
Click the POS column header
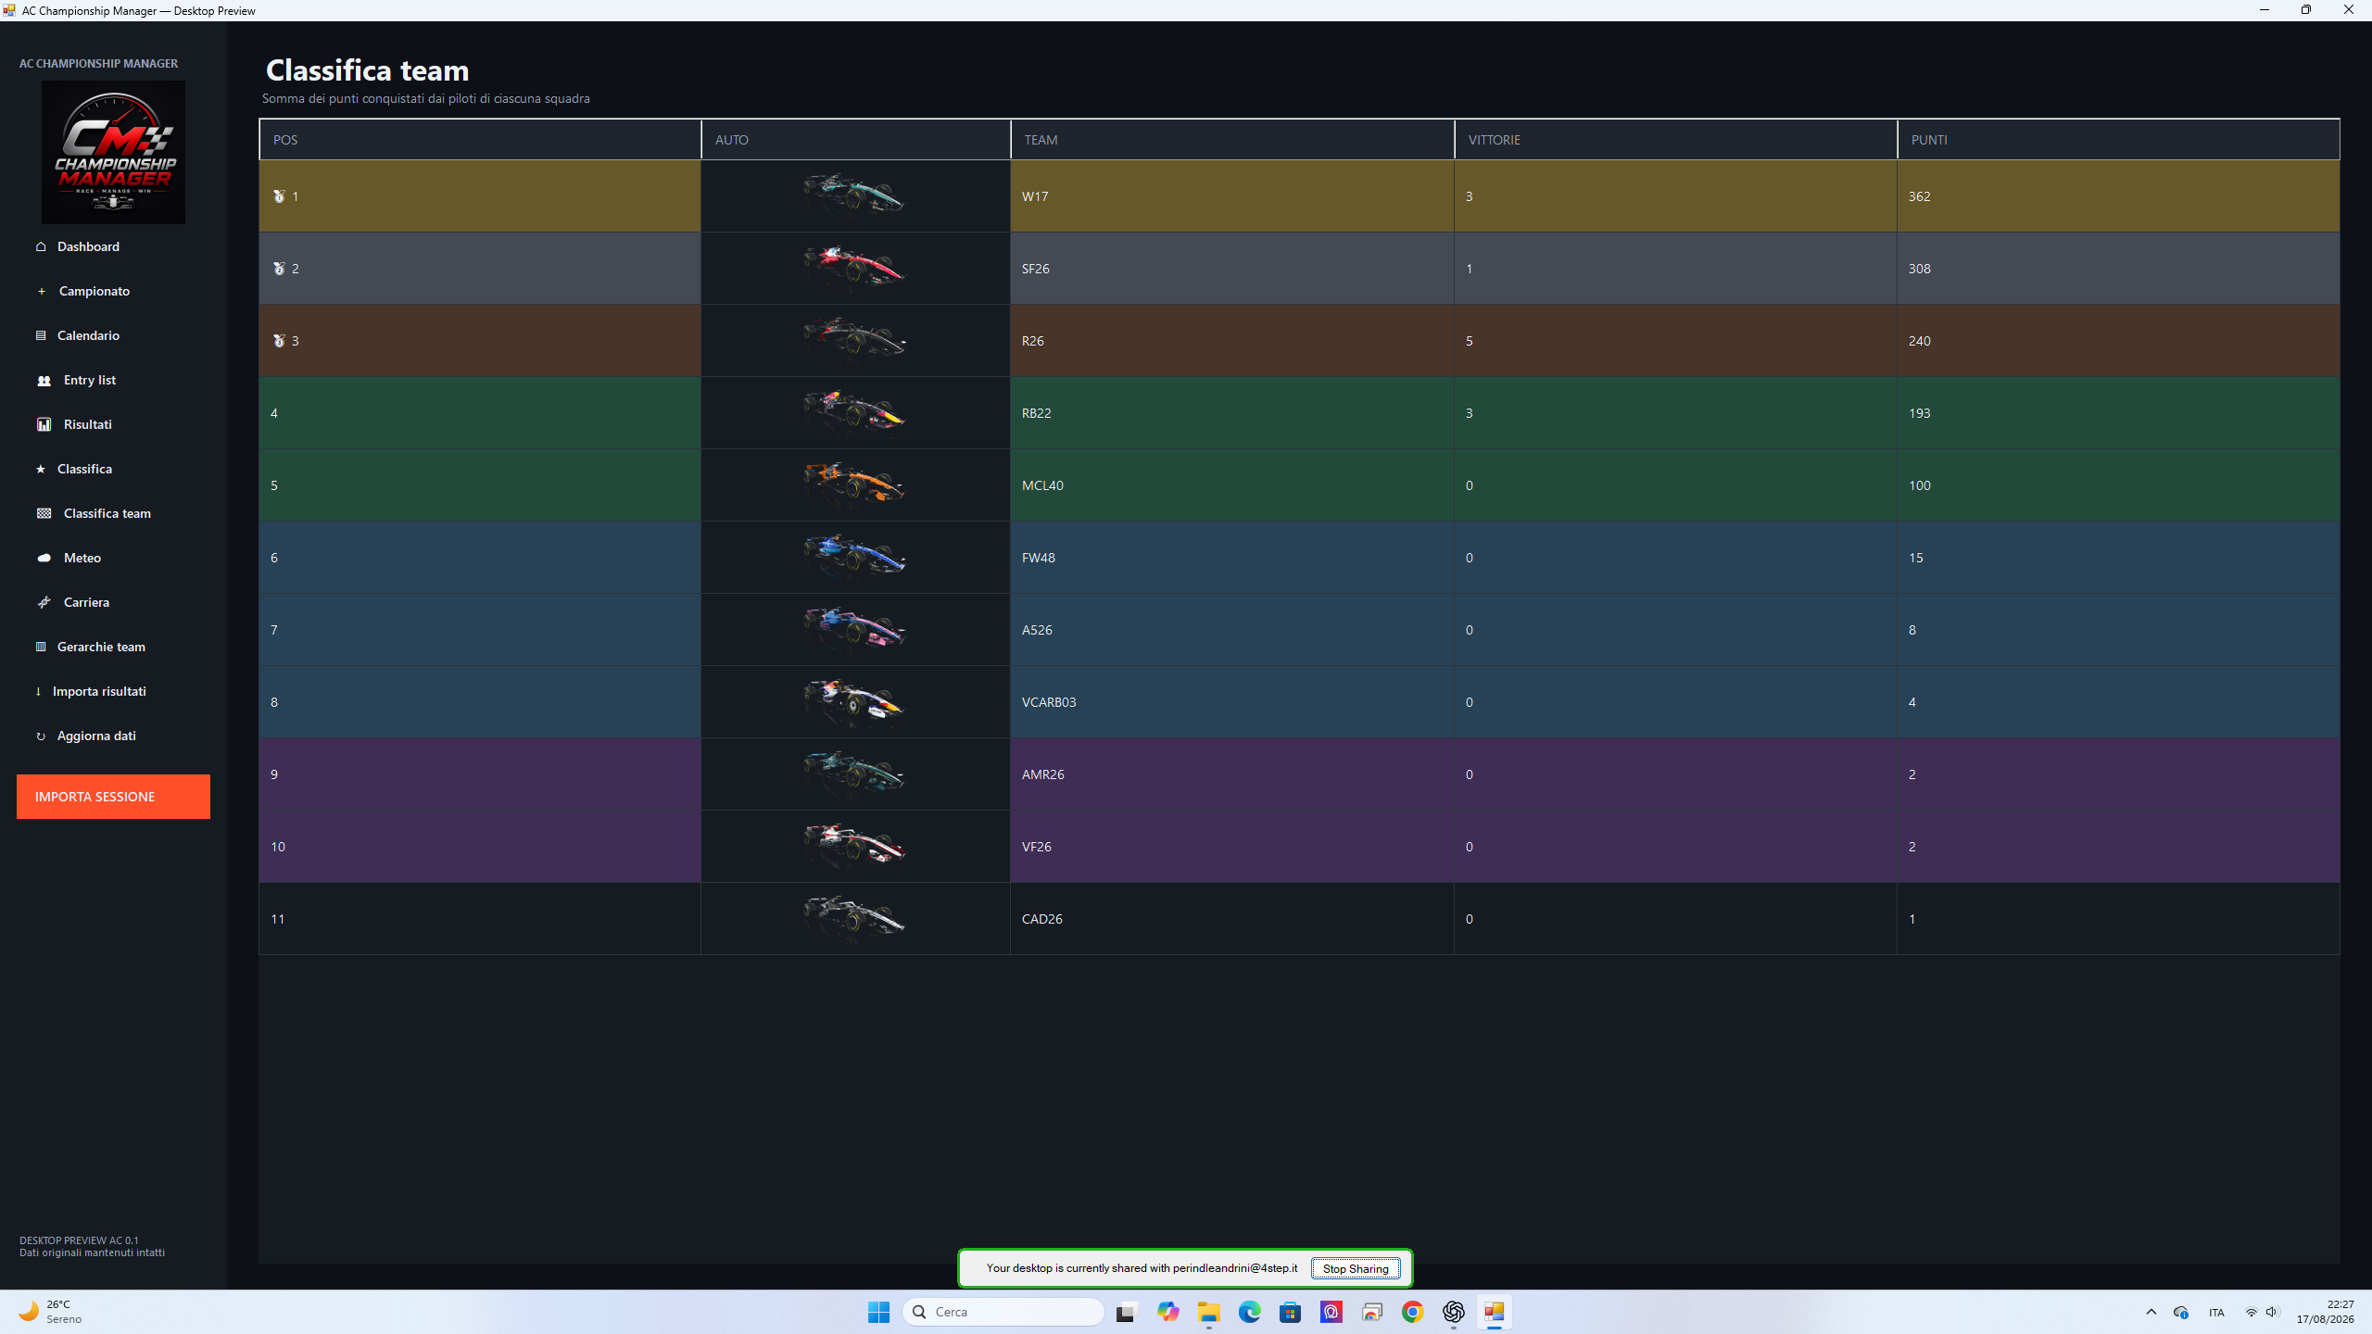click(480, 140)
